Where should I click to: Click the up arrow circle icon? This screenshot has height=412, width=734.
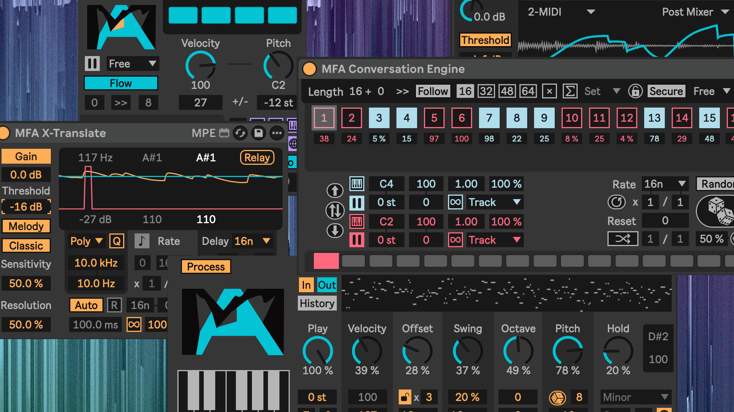point(335,190)
